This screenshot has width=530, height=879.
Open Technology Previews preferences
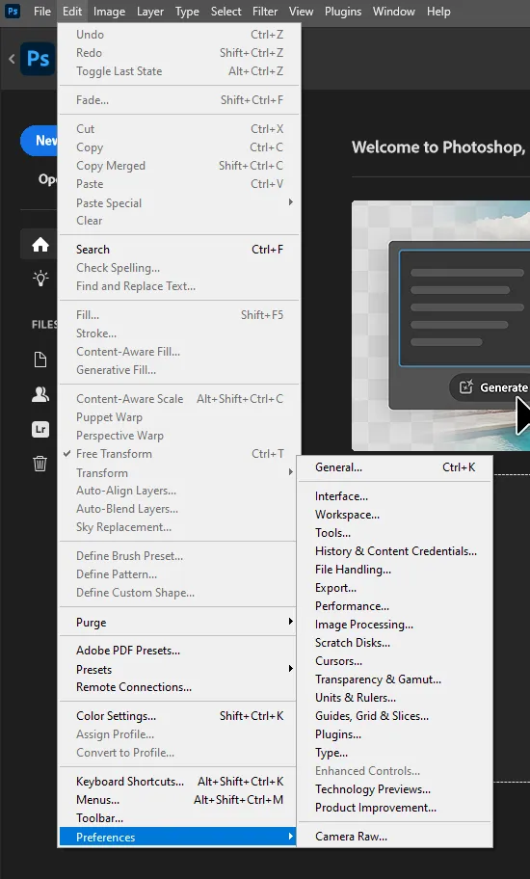[395, 789]
